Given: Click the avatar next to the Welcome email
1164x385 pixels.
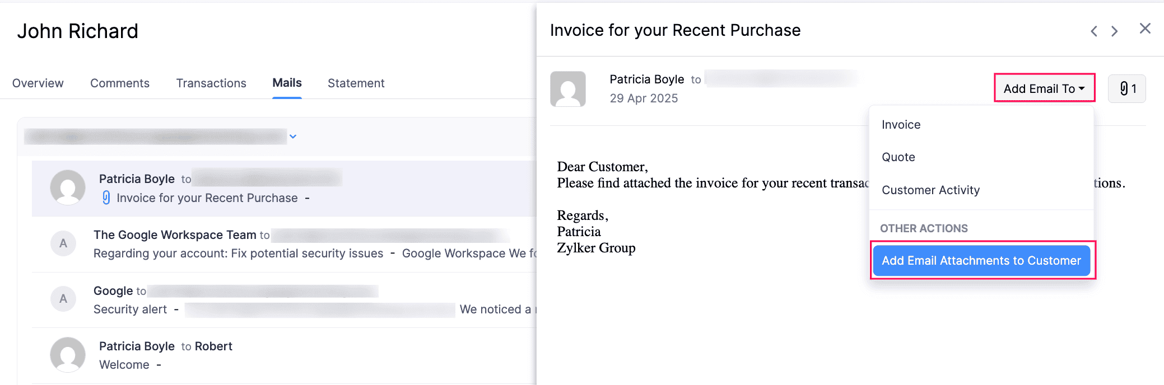Looking at the screenshot, I should 67,355.
